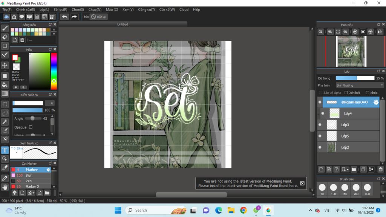Open the Windows Start menu
The width and height of the screenshot is (386, 217).
click(x=118, y=210)
